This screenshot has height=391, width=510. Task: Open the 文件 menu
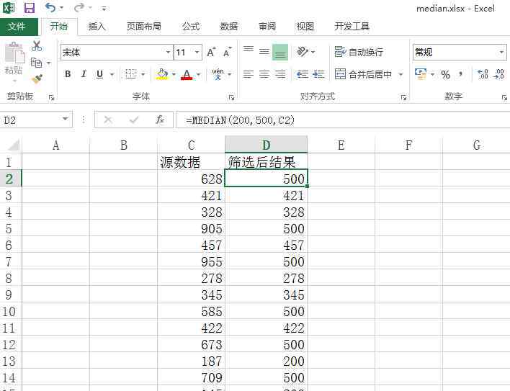[17, 27]
